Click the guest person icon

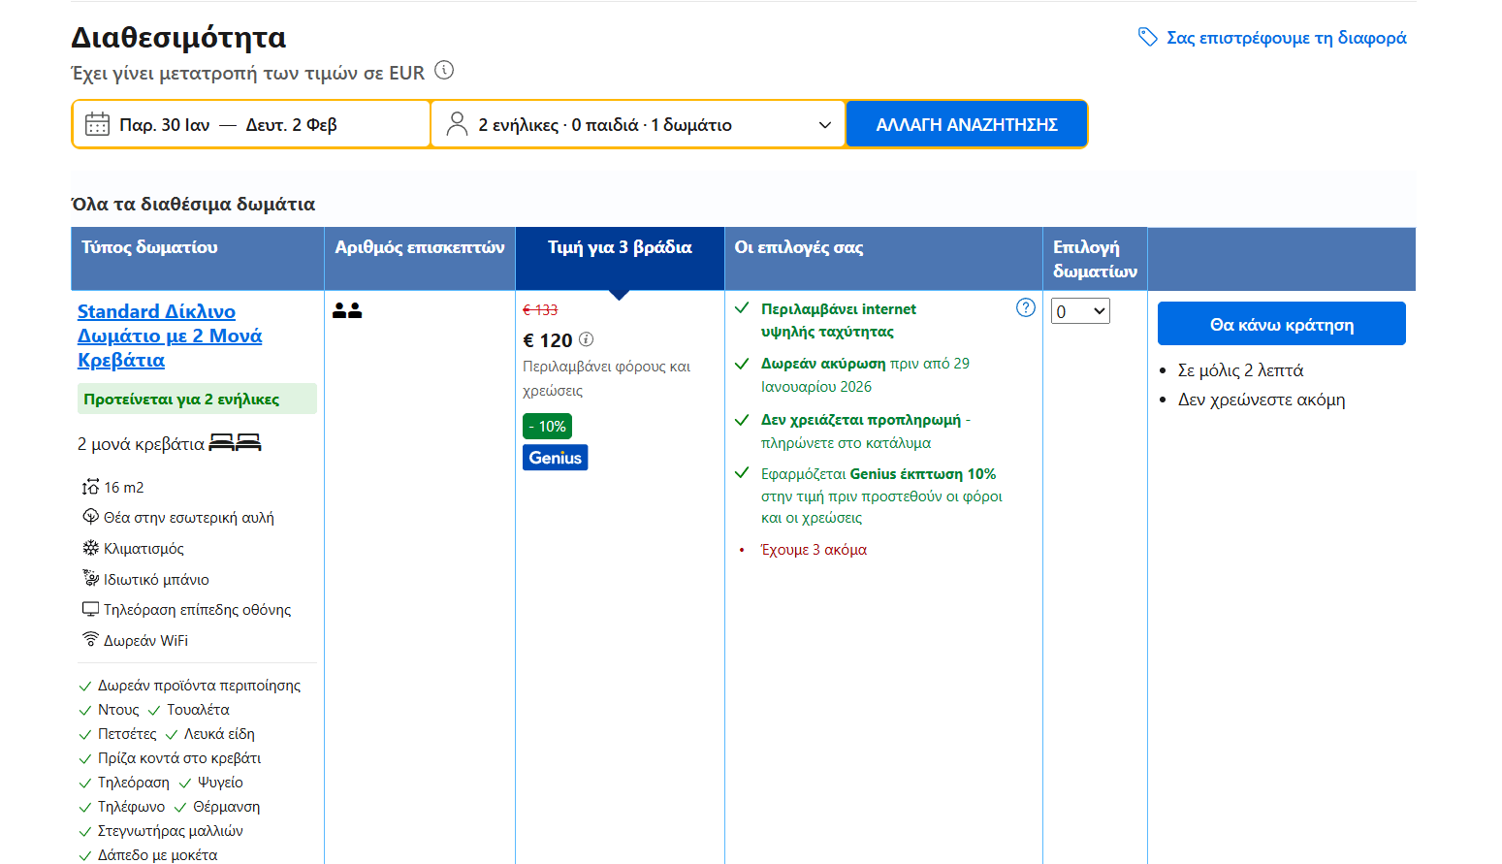pyautogui.click(x=457, y=124)
